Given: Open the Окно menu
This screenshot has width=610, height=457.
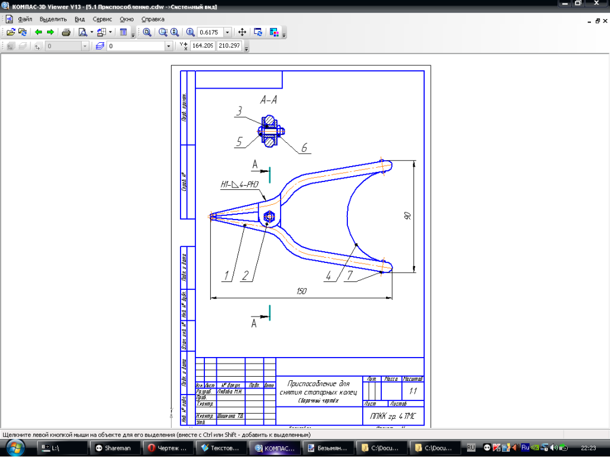Looking at the screenshot, I should point(127,19).
